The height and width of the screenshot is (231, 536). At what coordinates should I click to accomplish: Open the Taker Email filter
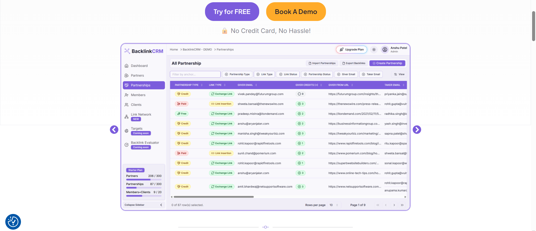point(371,74)
